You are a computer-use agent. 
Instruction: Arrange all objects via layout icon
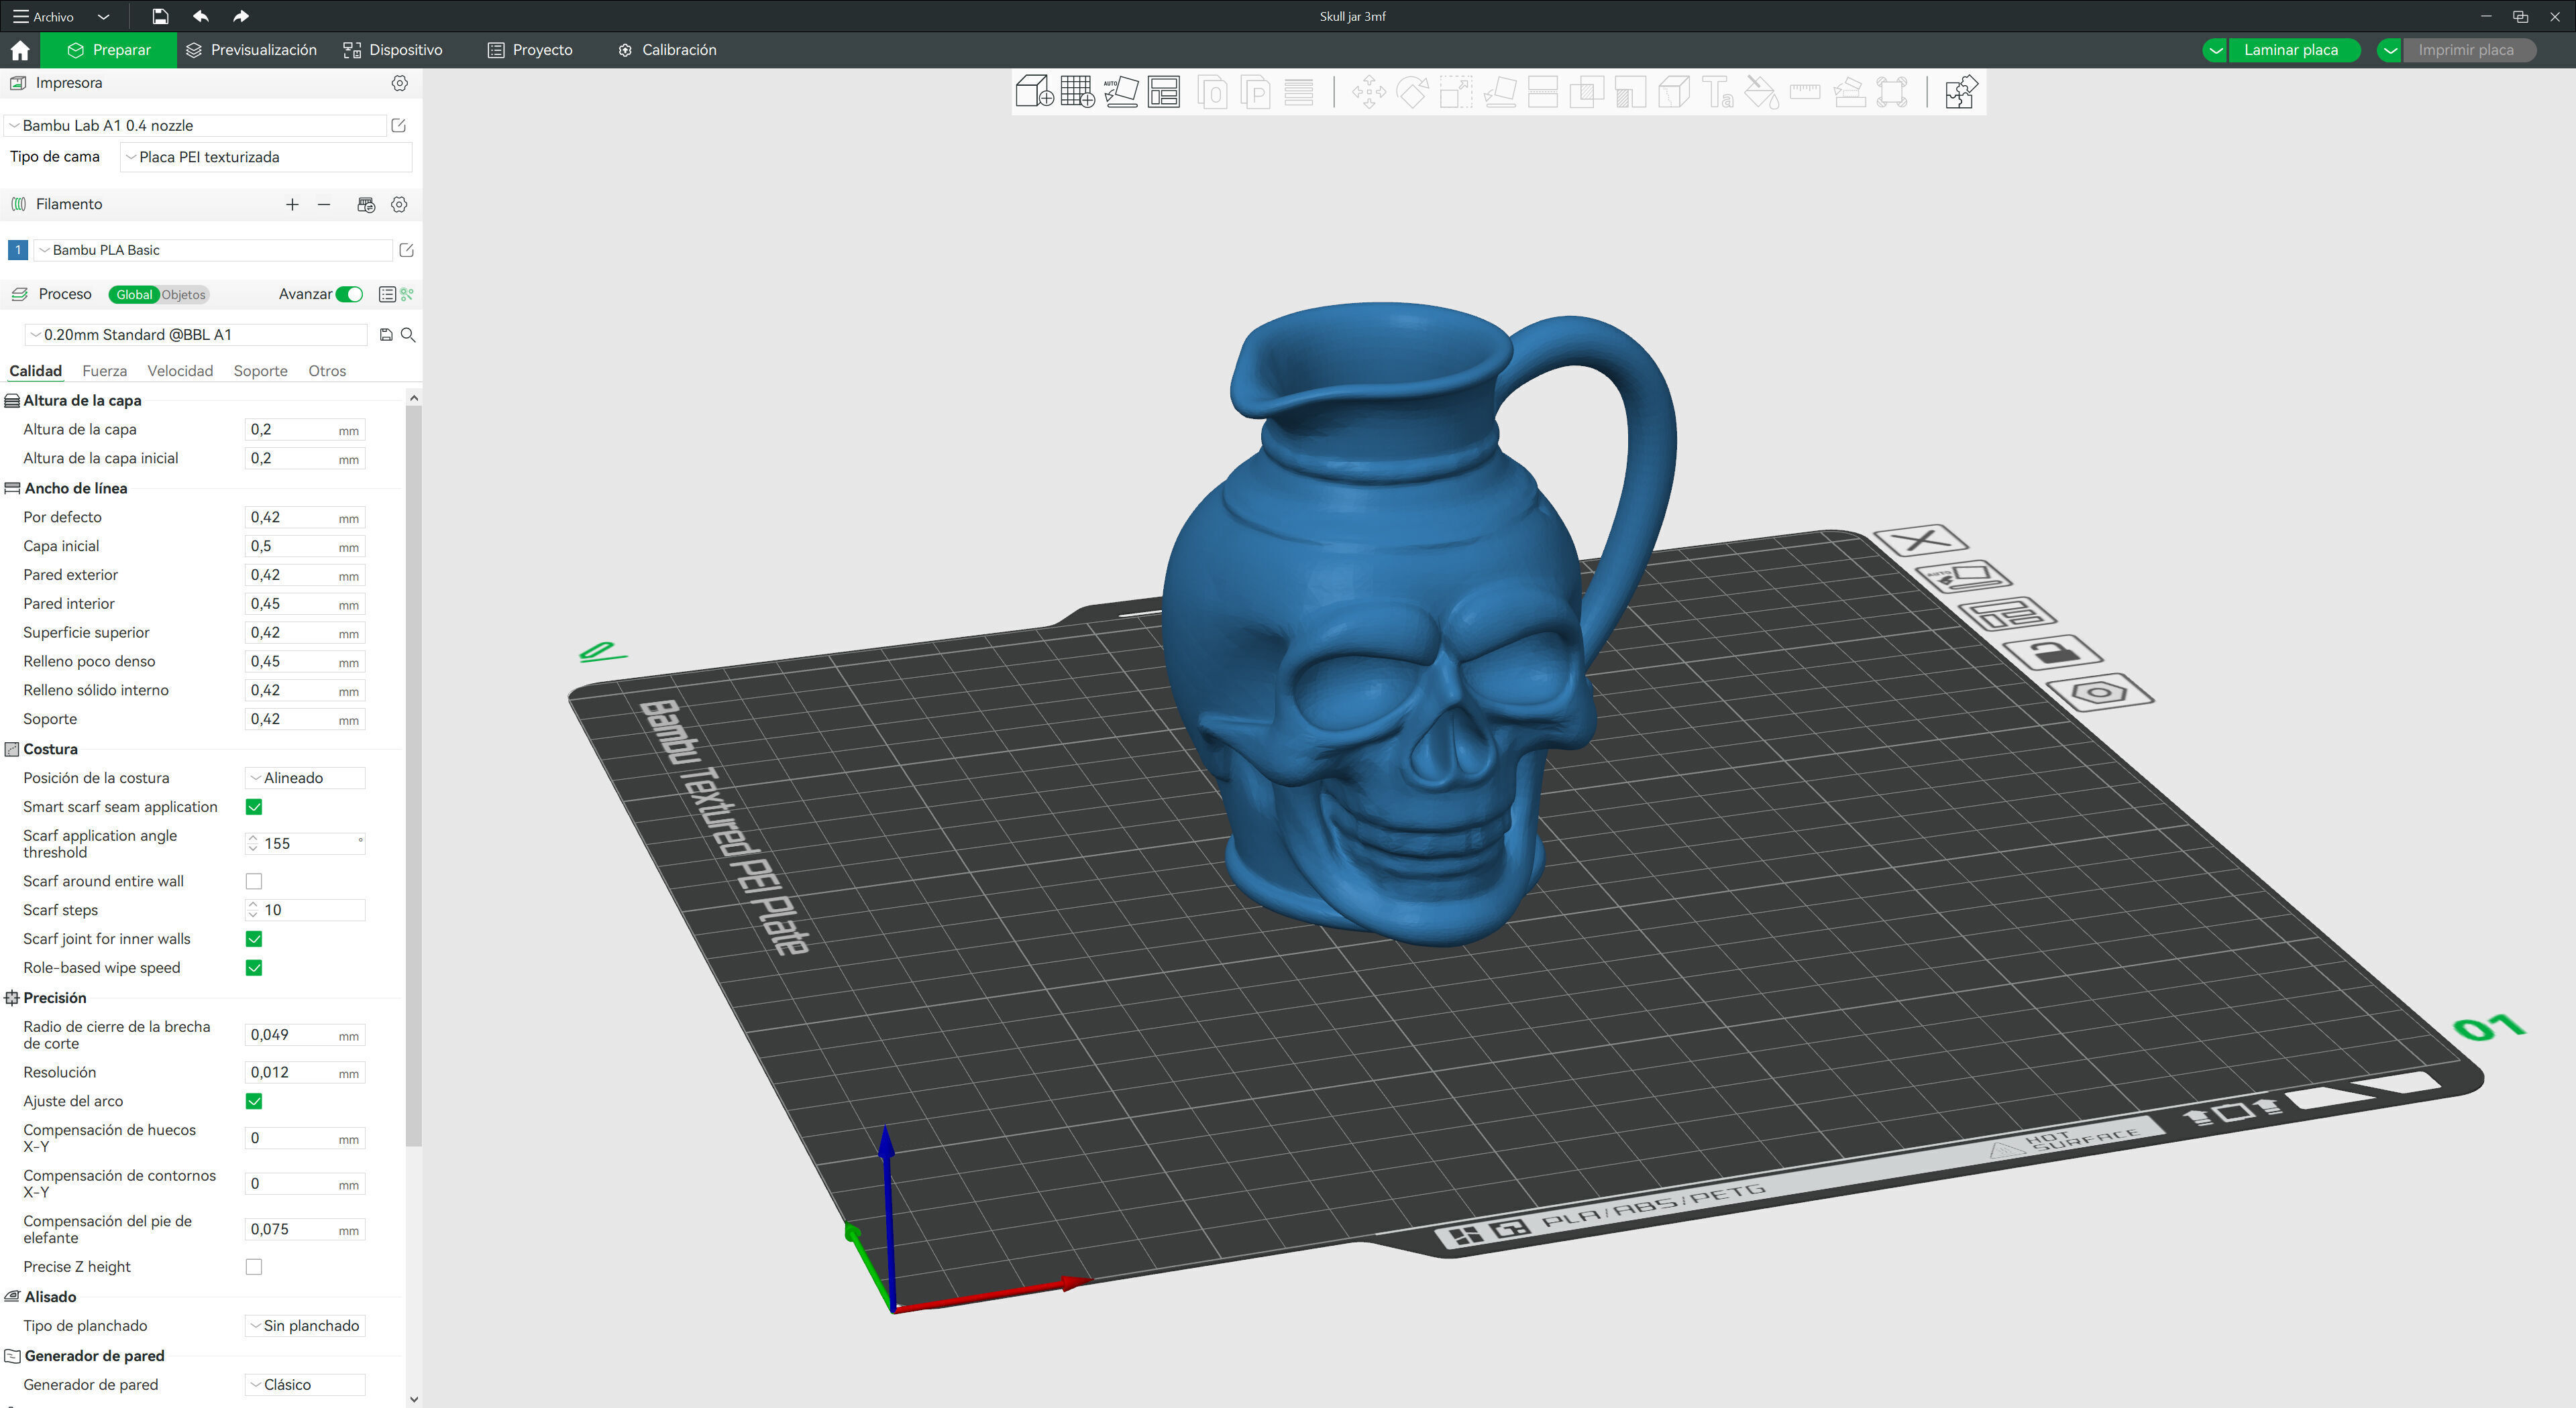tap(1163, 92)
